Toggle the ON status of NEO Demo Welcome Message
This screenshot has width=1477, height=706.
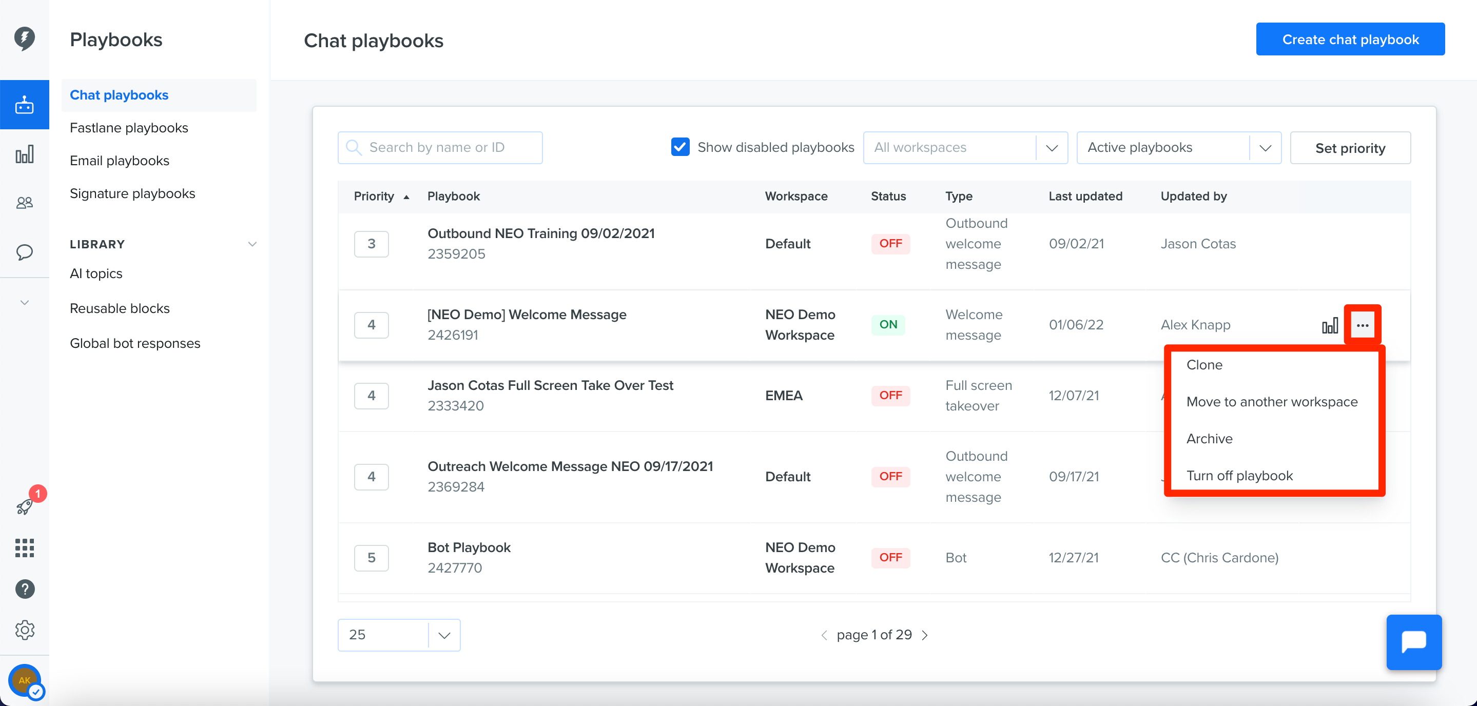click(888, 325)
